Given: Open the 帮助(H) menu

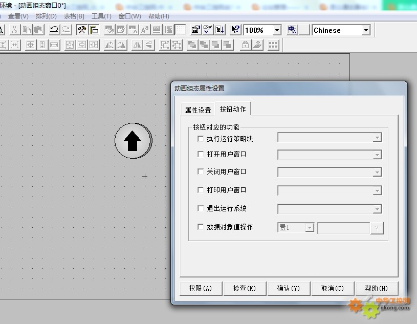Looking at the screenshot, I should (159, 16).
